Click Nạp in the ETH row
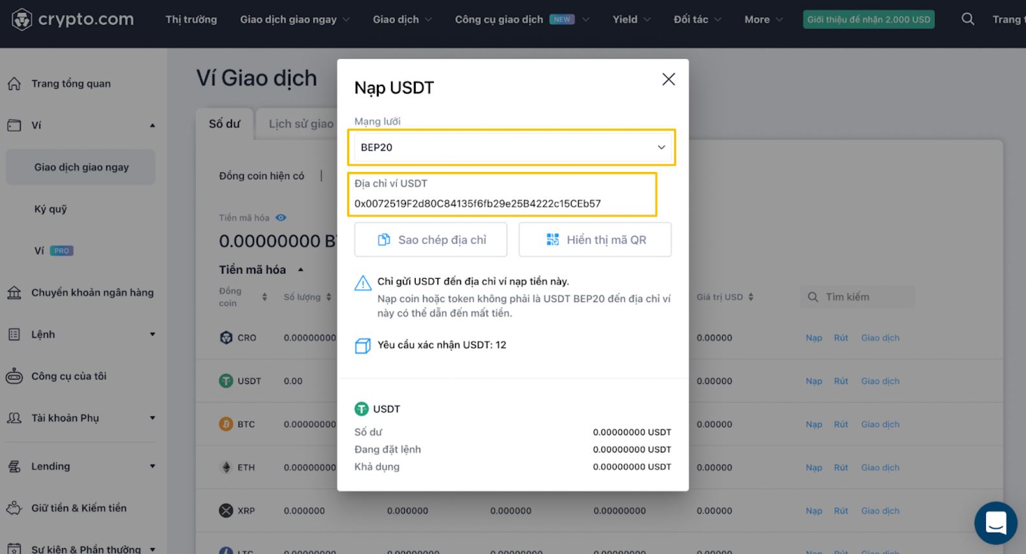 (814, 468)
